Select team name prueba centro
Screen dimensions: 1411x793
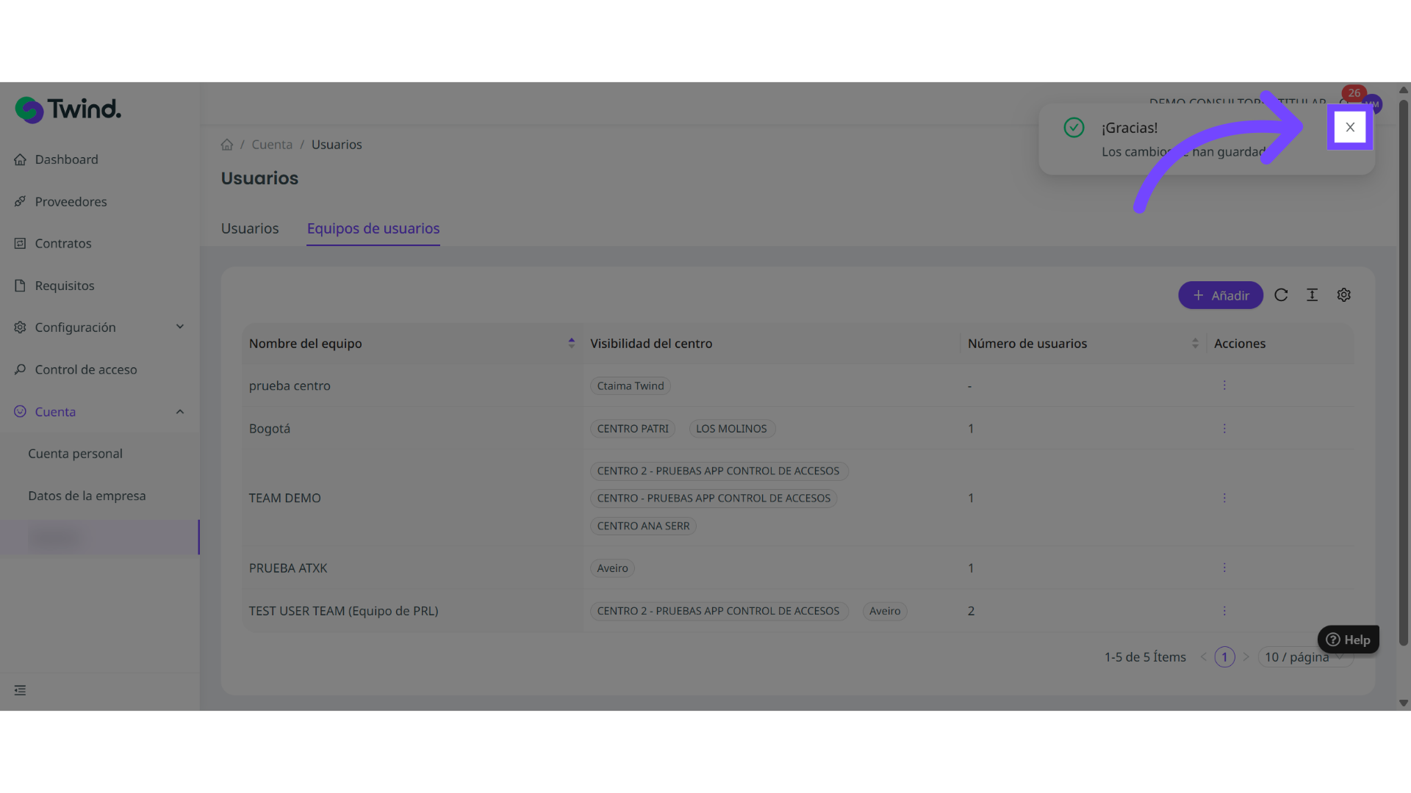click(x=290, y=385)
